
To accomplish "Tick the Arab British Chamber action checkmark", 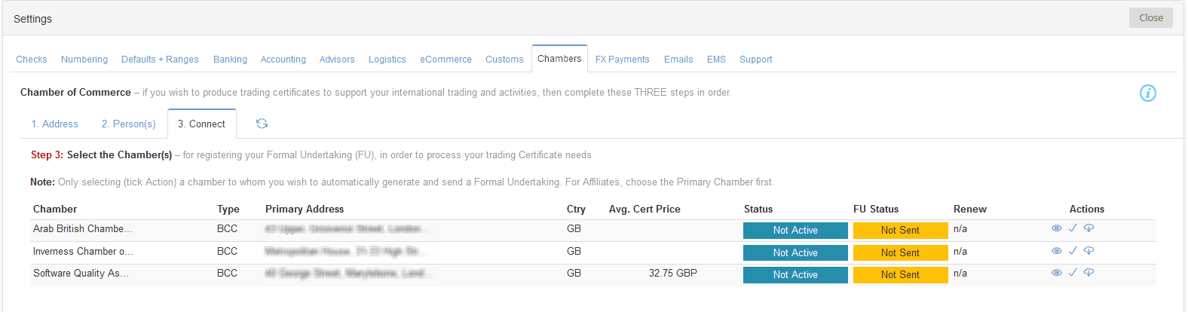I will (1073, 228).
